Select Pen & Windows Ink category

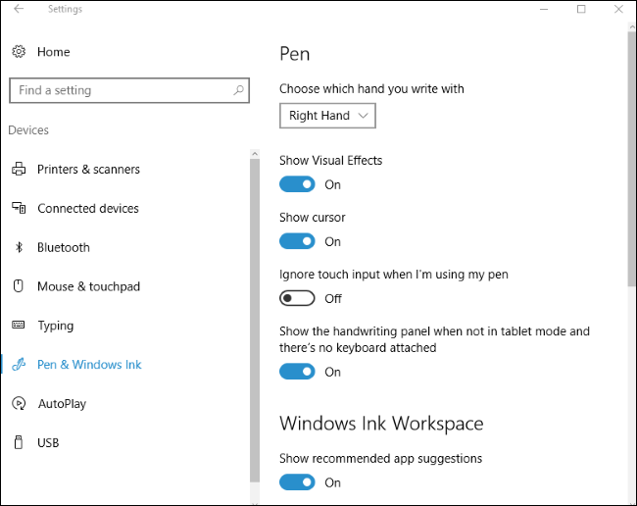[x=89, y=365]
